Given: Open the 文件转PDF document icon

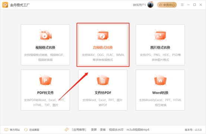Looking at the screenshot, I should [103, 80].
